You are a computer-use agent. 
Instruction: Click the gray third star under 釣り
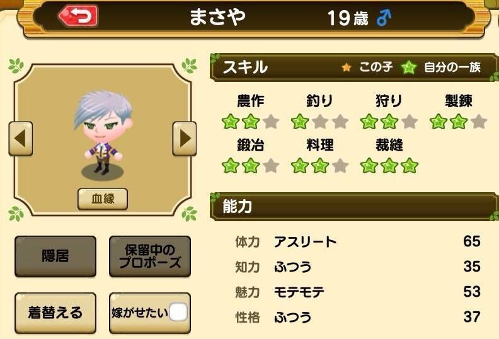click(x=340, y=121)
